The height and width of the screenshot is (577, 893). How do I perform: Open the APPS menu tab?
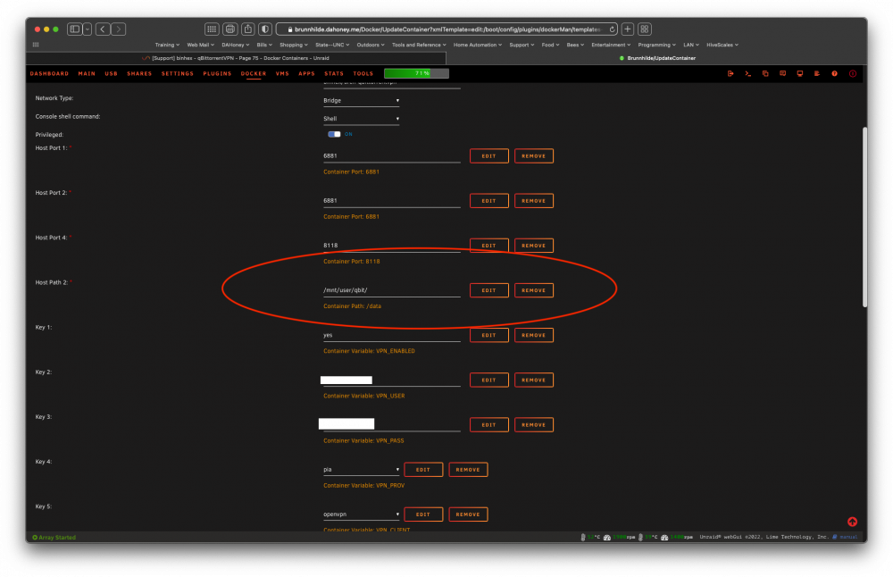click(x=306, y=73)
